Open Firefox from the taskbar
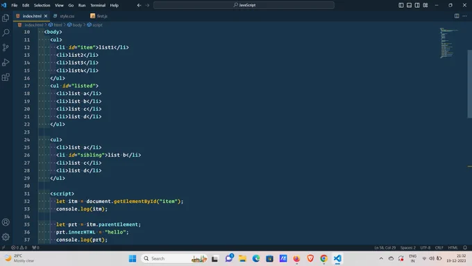 click(x=296, y=258)
